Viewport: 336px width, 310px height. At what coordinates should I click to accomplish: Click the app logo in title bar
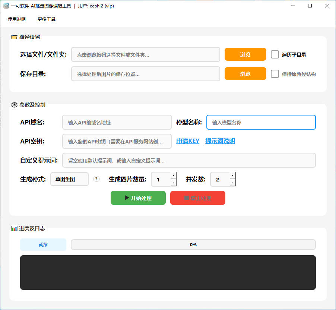(x=6, y=6)
